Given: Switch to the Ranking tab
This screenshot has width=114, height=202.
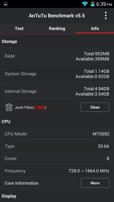Looking at the screenshot, I should (57, 28).
